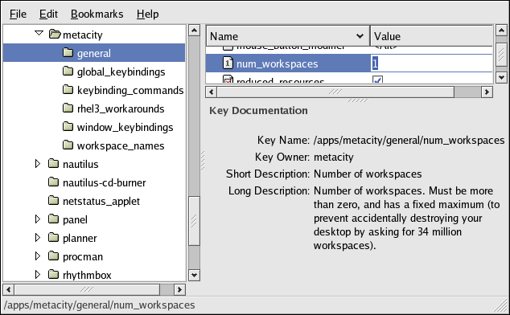This screenshot has height=315, width=510.
Task: Click the workspace_names folder icon
Action: [x=68, y=145]
